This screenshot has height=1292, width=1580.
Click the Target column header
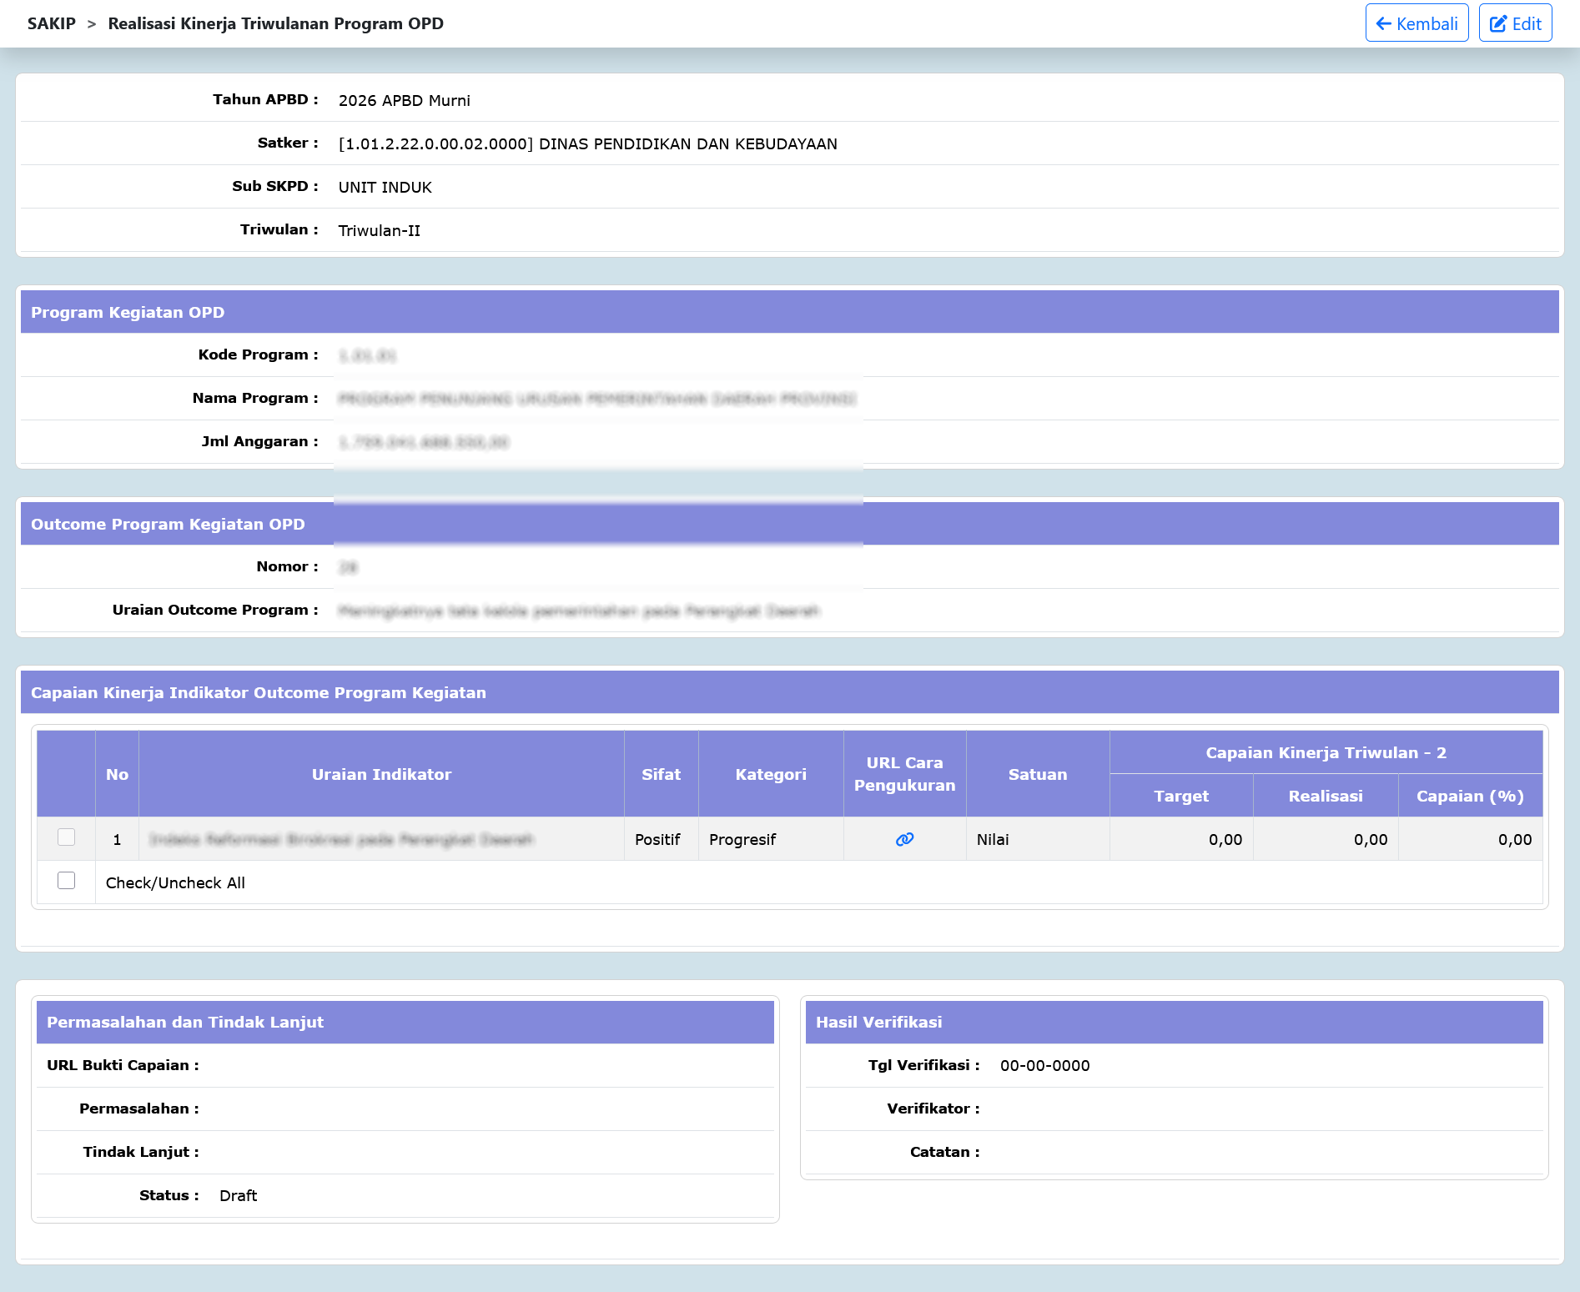coord(1181,796)
